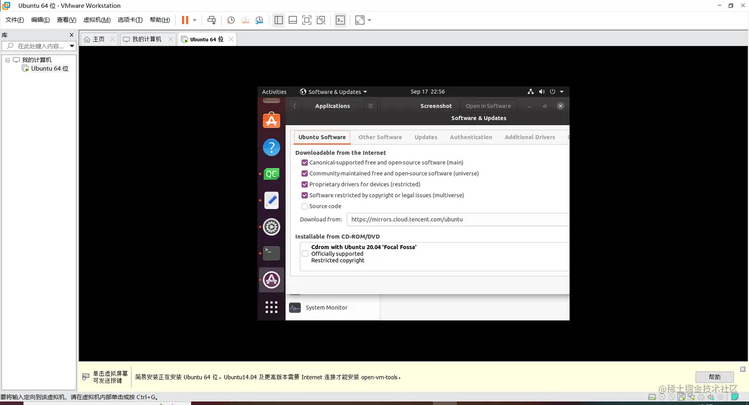This screenshot has width=749, height=405.
Task: Open the hamburger menu in Applications header
Action: (370, 106)
